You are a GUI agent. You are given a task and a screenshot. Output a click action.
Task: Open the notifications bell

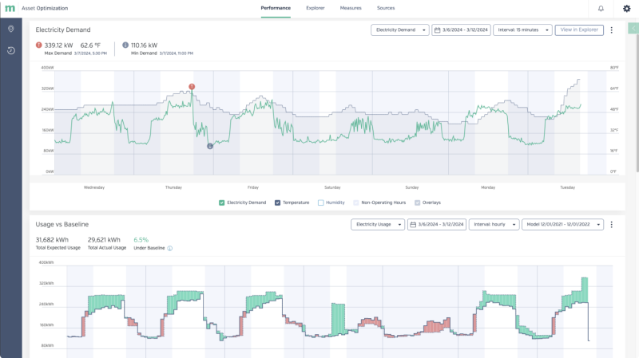coord(601,8)
